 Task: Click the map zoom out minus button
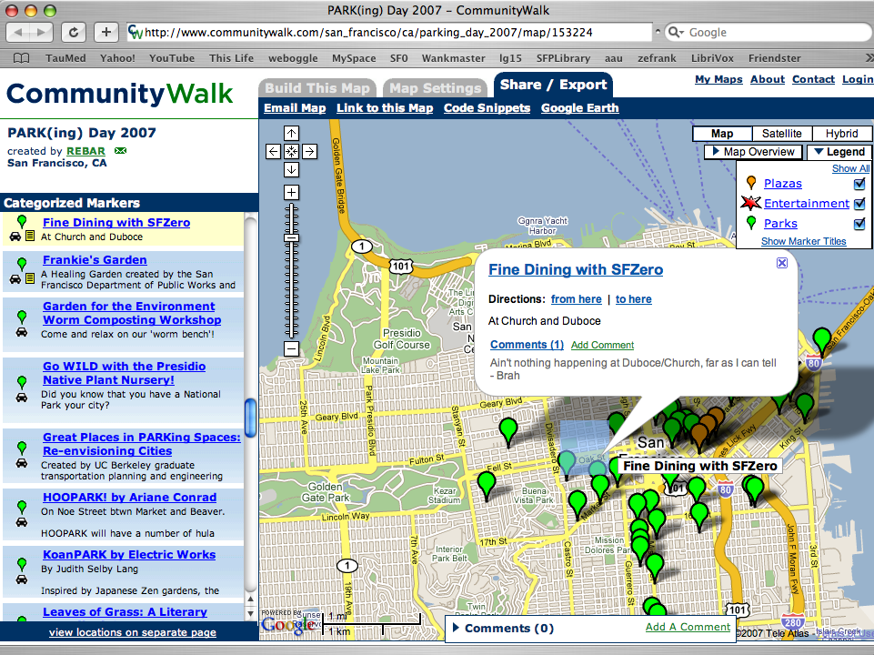pos(291,348)
